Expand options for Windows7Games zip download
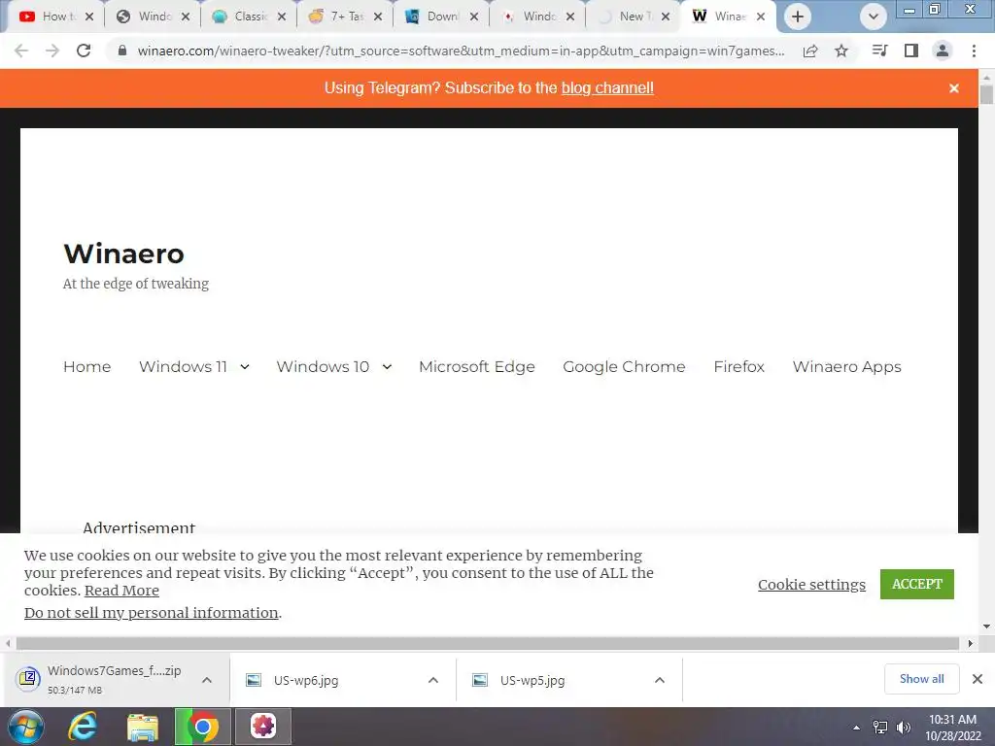Viewport: 995px width, 746px height. click(207, 680)
